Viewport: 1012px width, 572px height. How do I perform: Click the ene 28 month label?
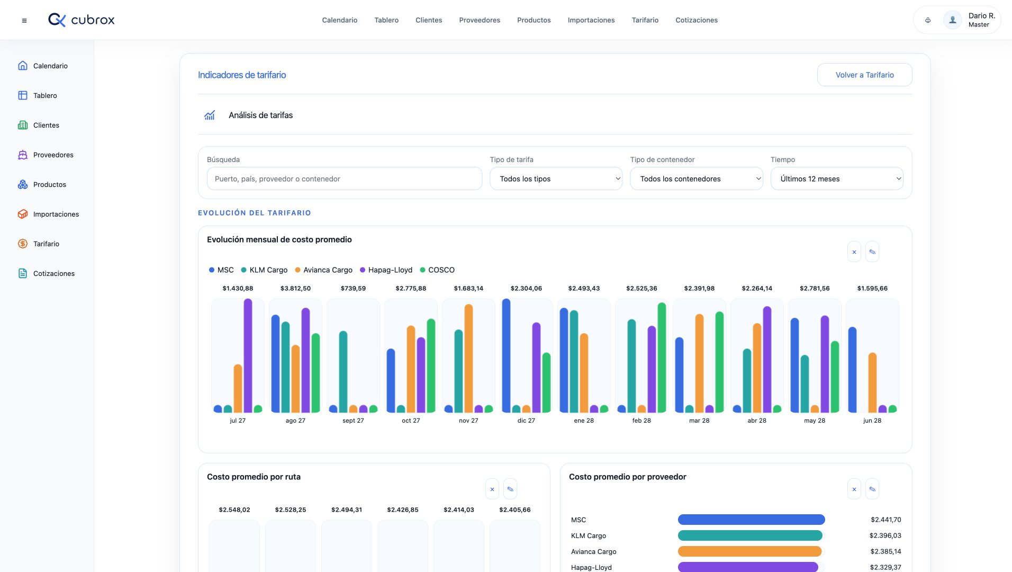point(584,421)
